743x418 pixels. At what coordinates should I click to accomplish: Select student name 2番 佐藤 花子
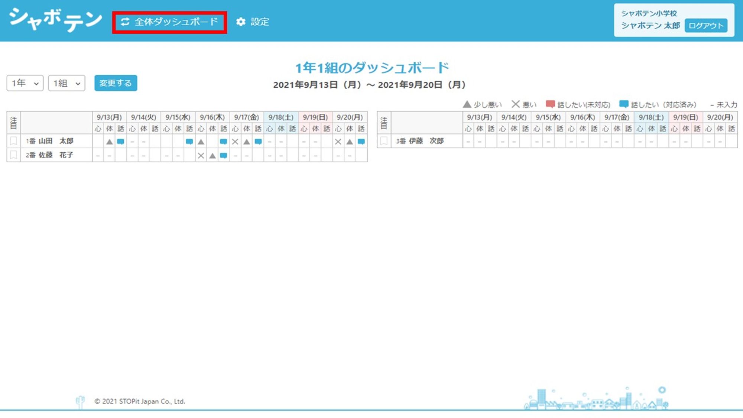(x=49, y=155)
